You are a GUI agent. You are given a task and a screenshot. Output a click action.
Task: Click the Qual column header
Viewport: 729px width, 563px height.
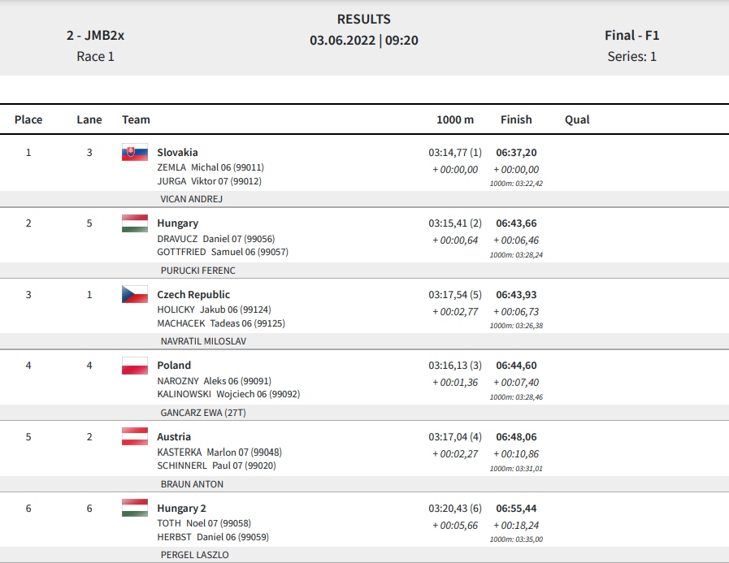point(577,119)
